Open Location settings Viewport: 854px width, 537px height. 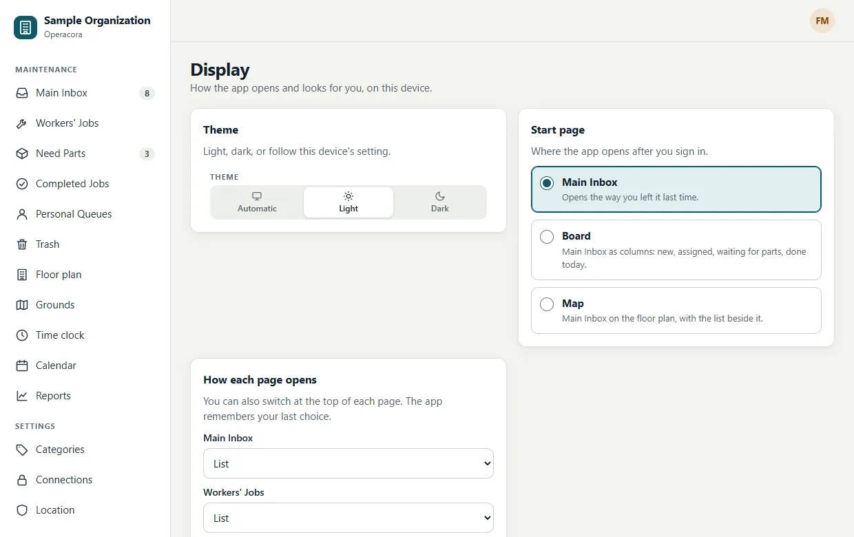pyautogui.click(x=85, y=510)
